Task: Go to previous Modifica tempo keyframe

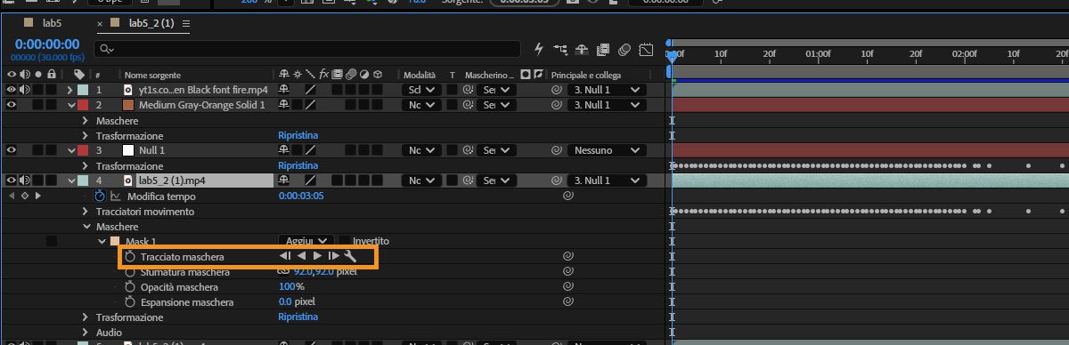Action: click(12, 196)
